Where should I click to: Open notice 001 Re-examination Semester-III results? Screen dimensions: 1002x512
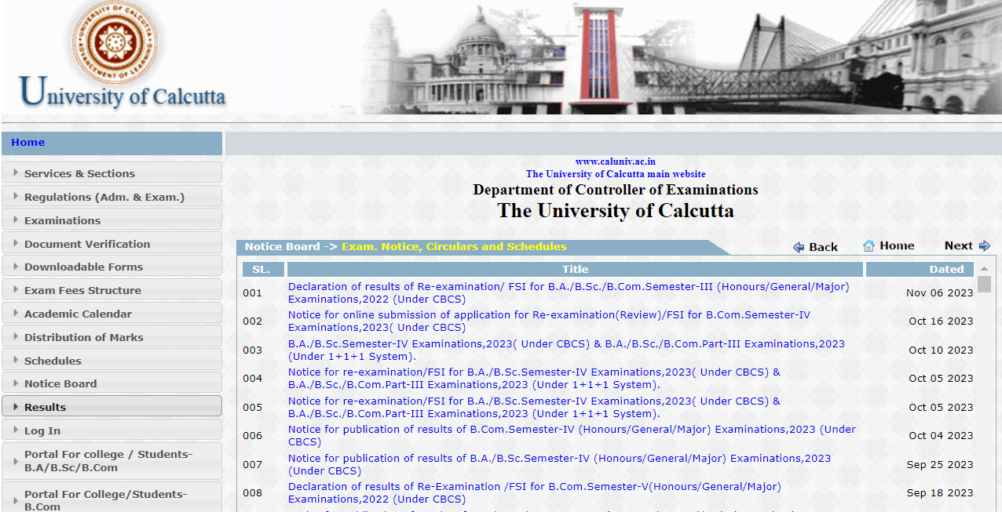pos(569,292)
